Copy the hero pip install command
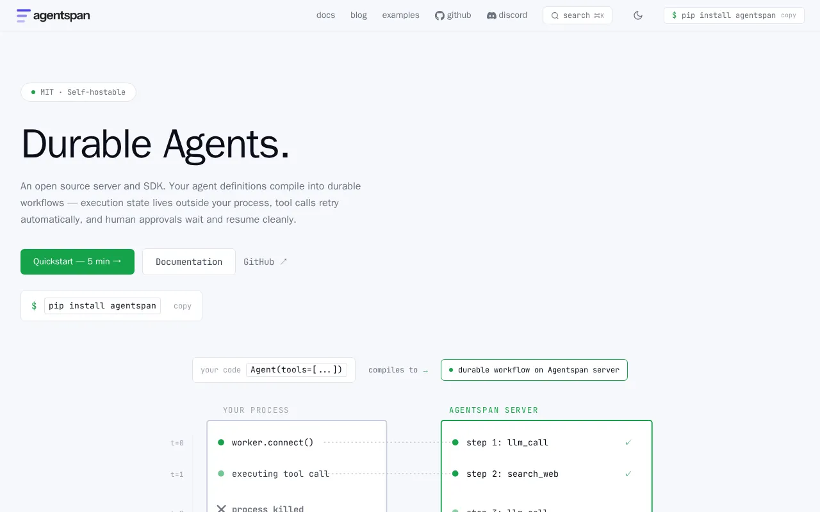The height and width of the screenshot is (512, 820). (183, 306)
